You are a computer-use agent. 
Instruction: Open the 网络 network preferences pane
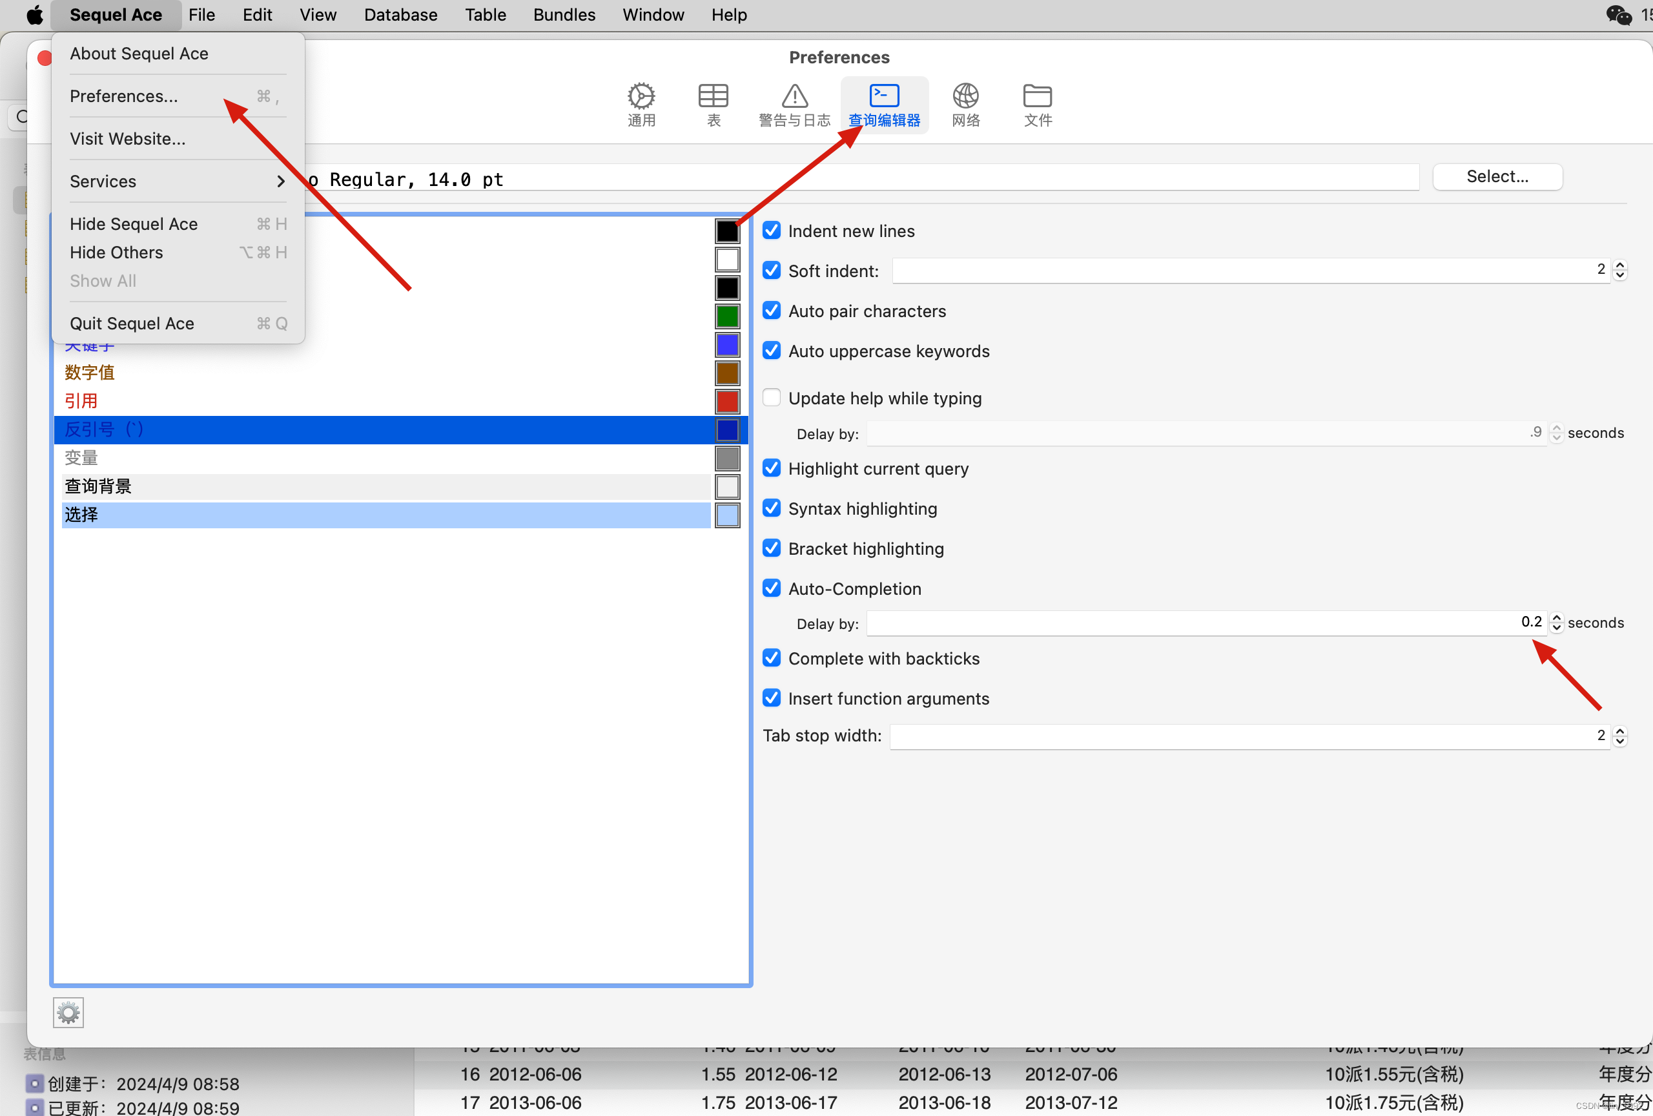tap(965, 104)
